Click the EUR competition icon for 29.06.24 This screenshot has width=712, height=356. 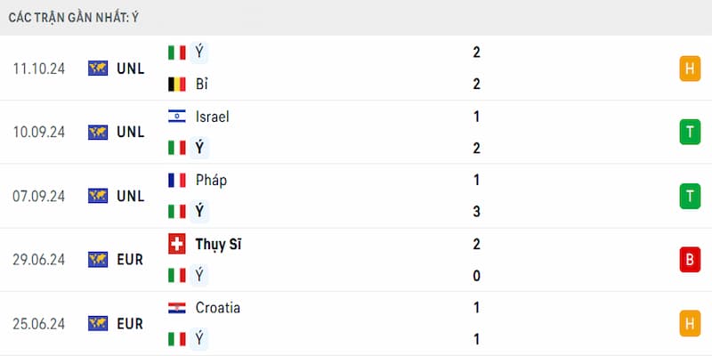(x=98, y=260)
